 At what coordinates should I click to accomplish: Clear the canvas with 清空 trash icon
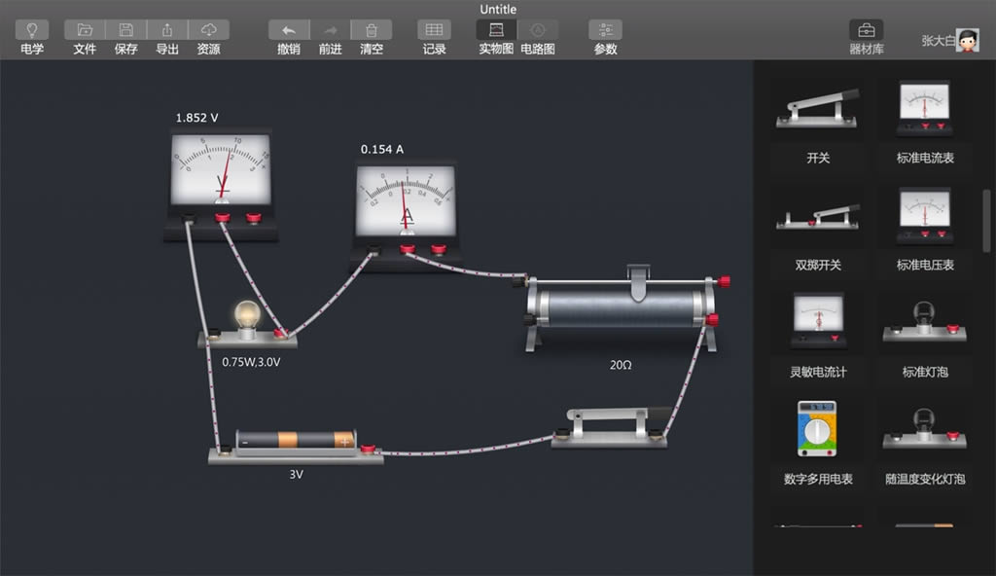coord(372,30)
